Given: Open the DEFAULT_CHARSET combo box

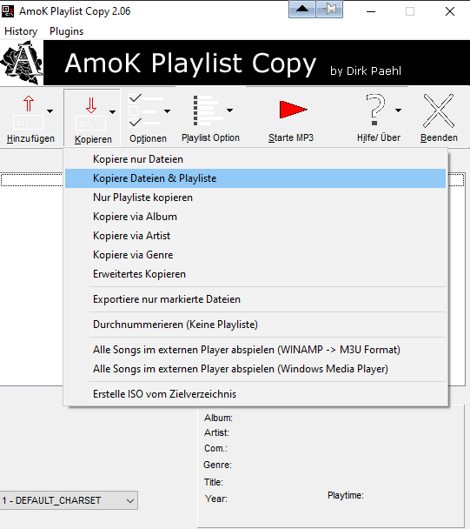Looking at the screenshot, I should click(x=69, y=500).
